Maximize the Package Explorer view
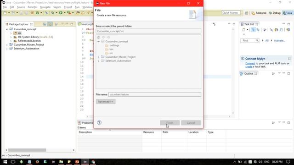Image resolution: width=294 pixels, height=165 pixels. pos(72,24)
